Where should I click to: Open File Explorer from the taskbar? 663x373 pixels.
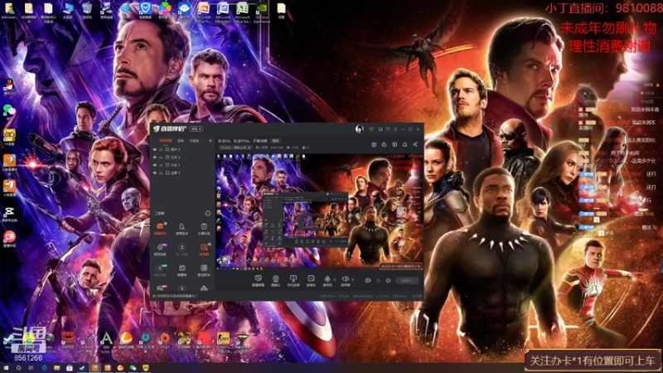[x=56, y=368]
